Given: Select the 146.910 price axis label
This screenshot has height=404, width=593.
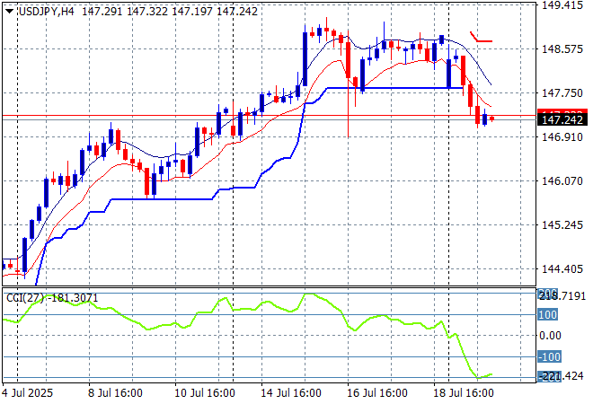Looking at the screenshot, I should tap(562, 136).
